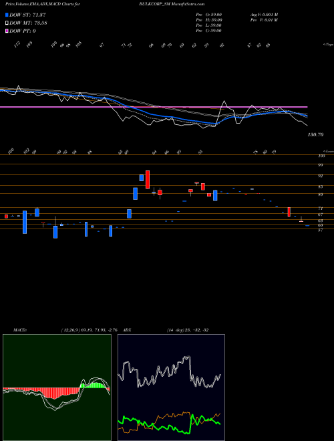
Task: Click the ADX panel label
Action: pyautogui.click(x=127, y=330)
